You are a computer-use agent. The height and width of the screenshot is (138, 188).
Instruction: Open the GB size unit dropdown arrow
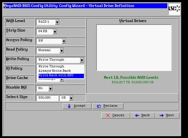point(71,98)
